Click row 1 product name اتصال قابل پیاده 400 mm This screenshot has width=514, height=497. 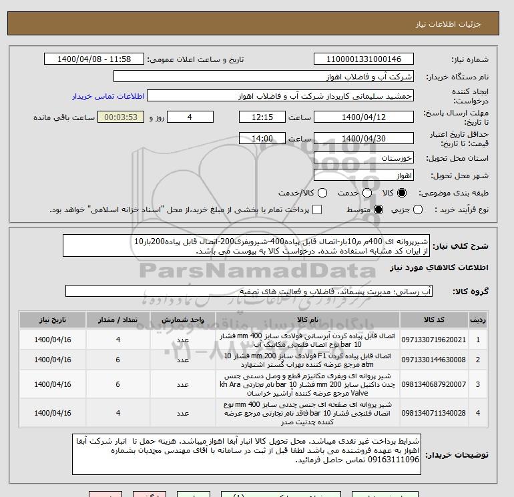308,340
